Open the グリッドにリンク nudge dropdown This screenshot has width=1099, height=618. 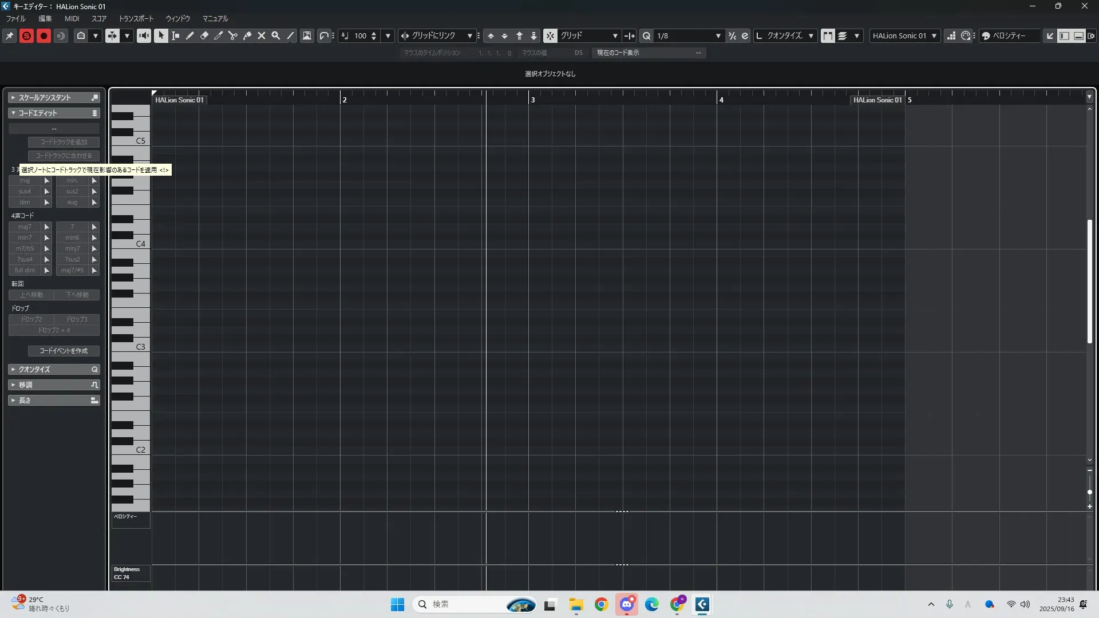pos(469,35)
